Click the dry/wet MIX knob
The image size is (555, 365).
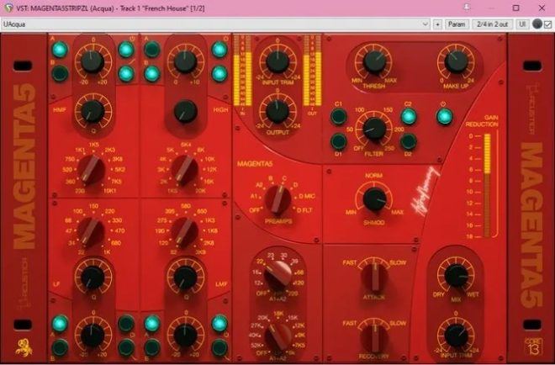tap(457, 276)
